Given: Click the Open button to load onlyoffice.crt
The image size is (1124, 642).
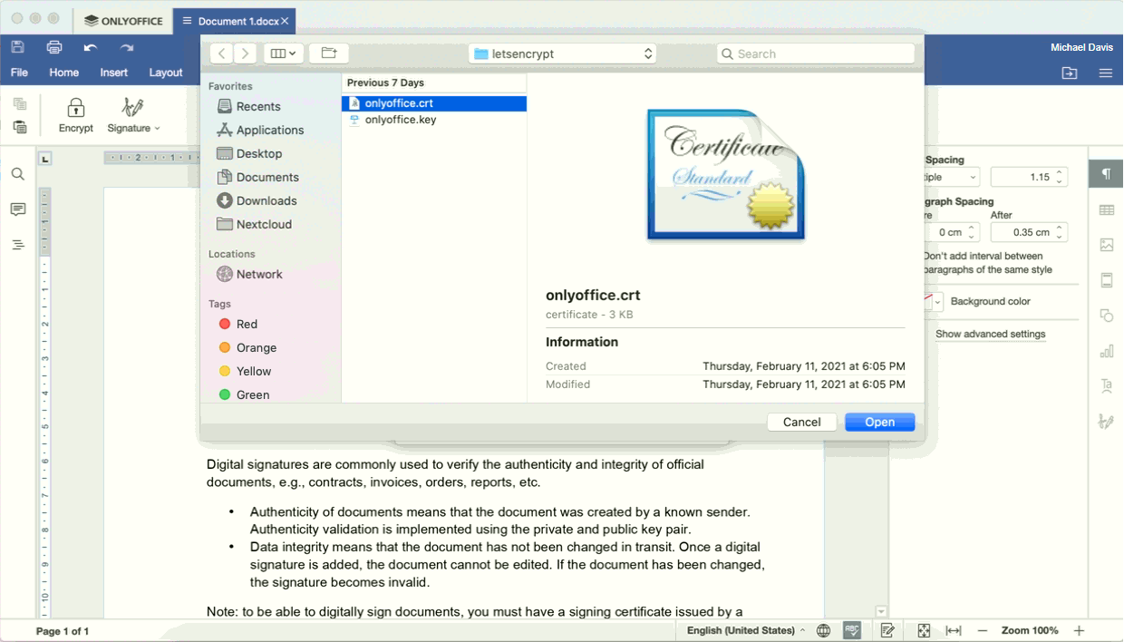Looking at the screenshot, I should [x=878, y=422].
